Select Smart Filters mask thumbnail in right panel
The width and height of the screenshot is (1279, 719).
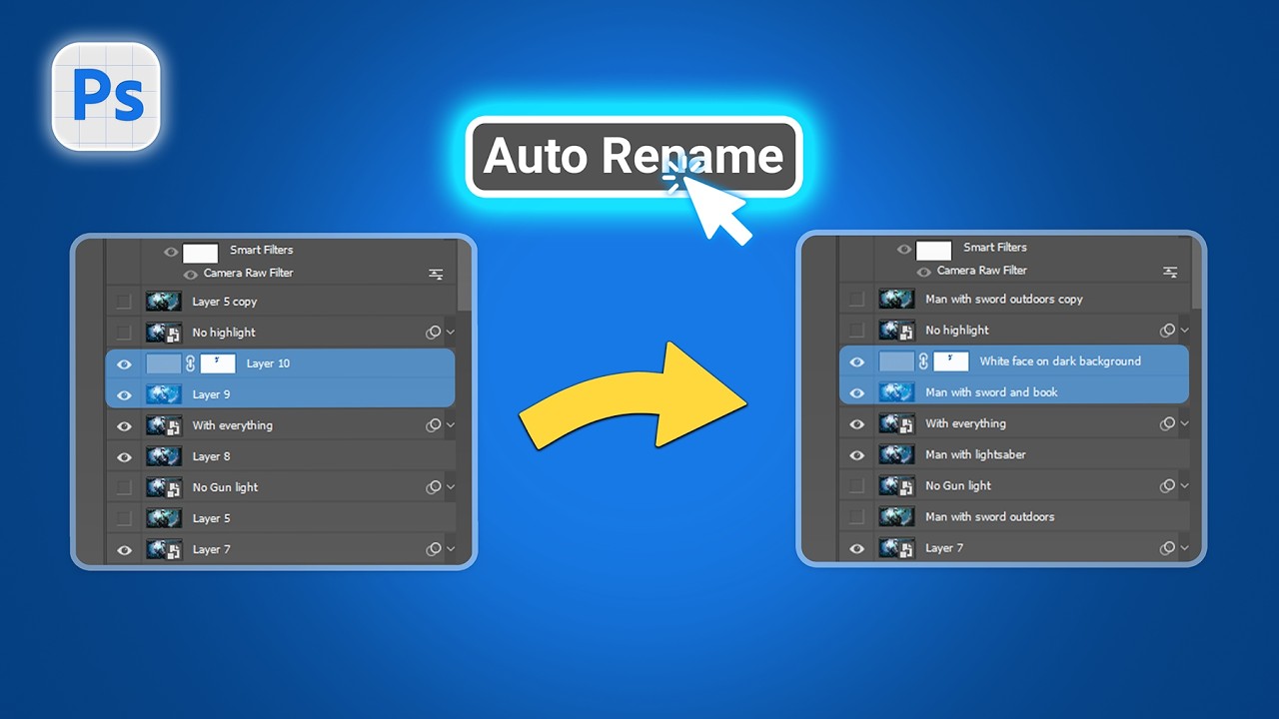pos(933,250)
